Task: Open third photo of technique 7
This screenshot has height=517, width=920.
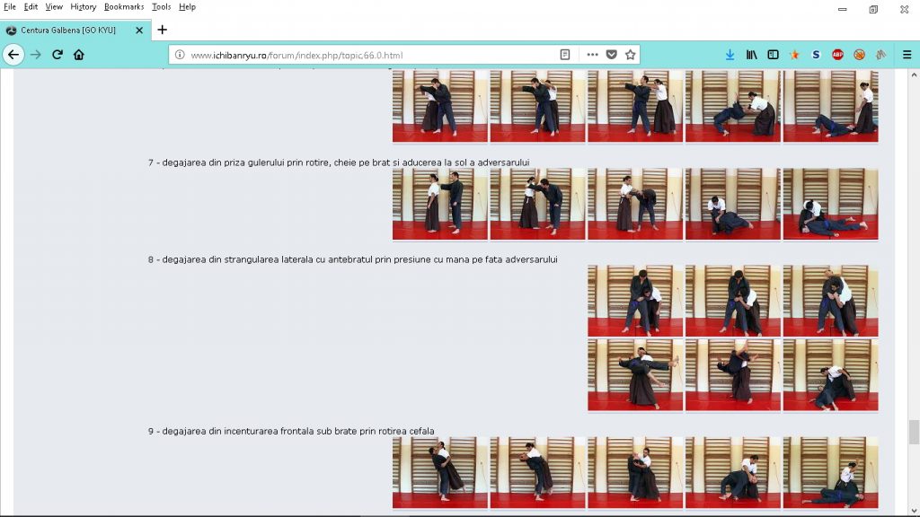Action: click(635, 204)
